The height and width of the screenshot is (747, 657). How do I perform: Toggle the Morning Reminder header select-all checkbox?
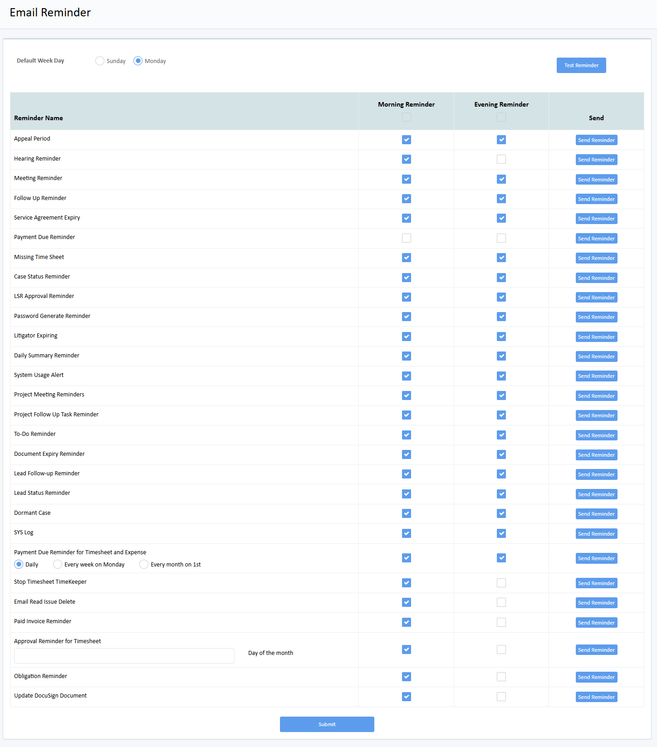[407, 117]
